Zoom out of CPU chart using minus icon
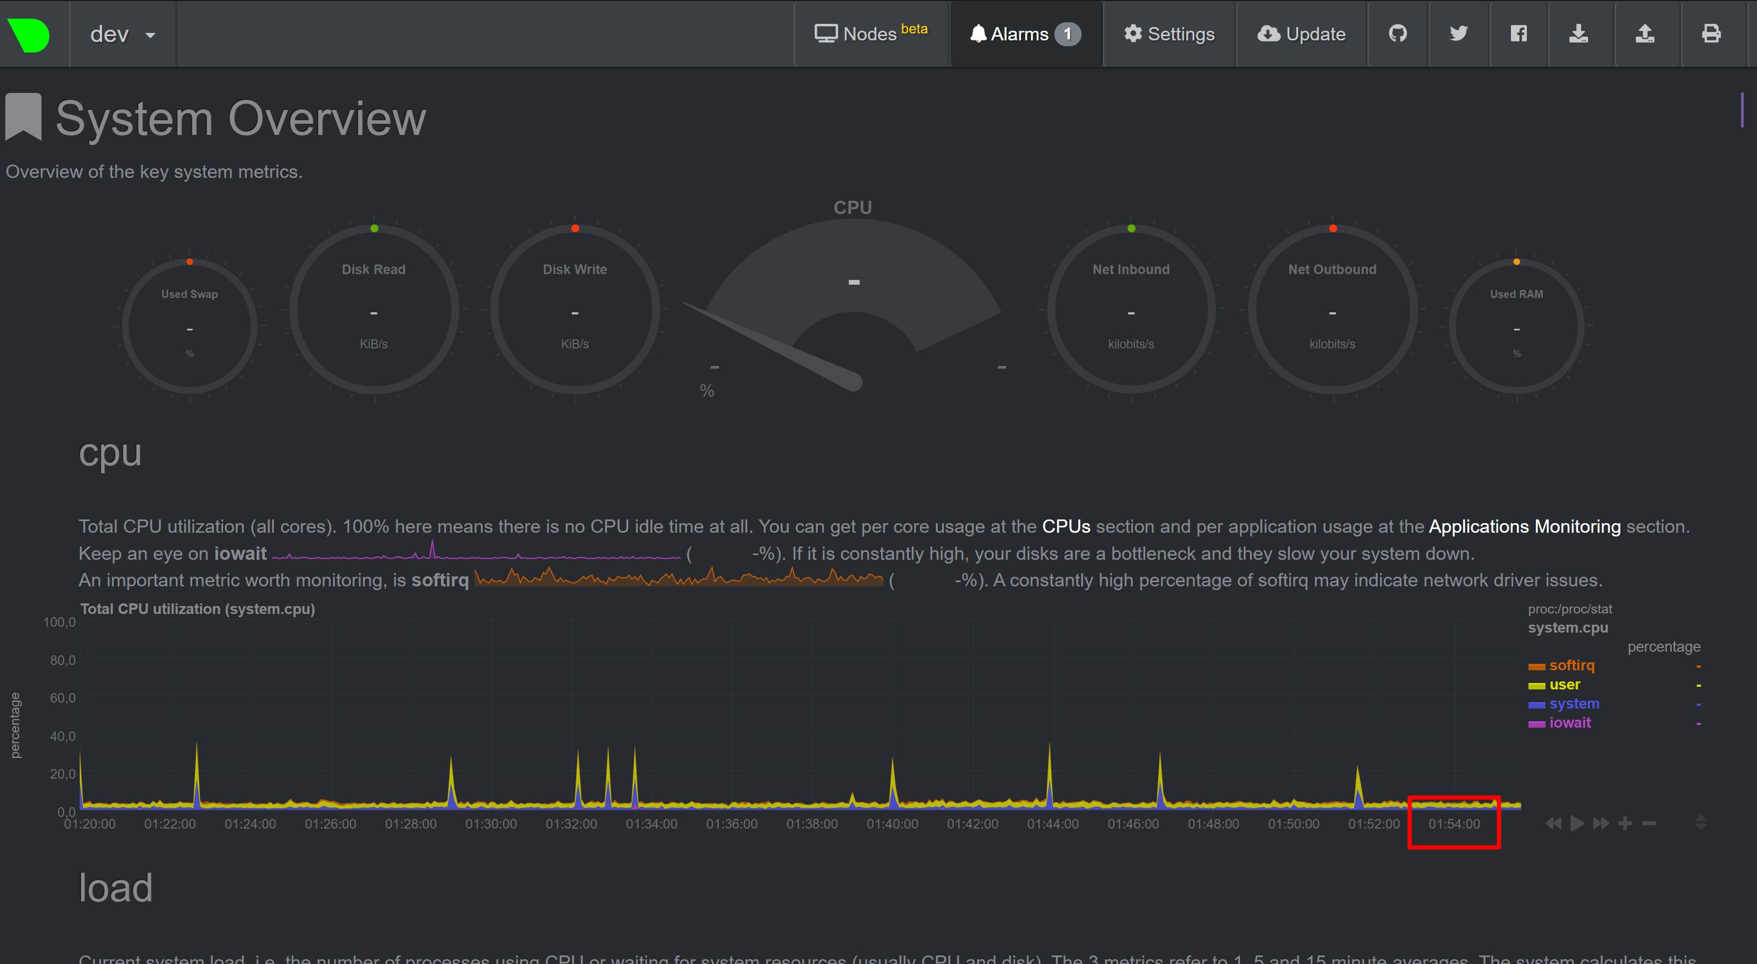Screen dimensions: 1757x964 (x=1650, y=824)
